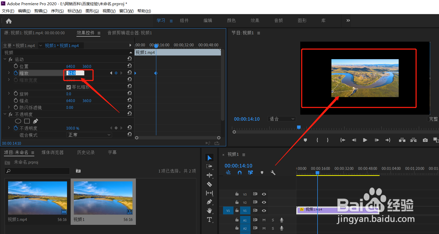Toggle snap in timeline

pos(240,173)
